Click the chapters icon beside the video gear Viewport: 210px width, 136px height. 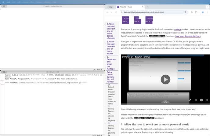click(196, 100)
